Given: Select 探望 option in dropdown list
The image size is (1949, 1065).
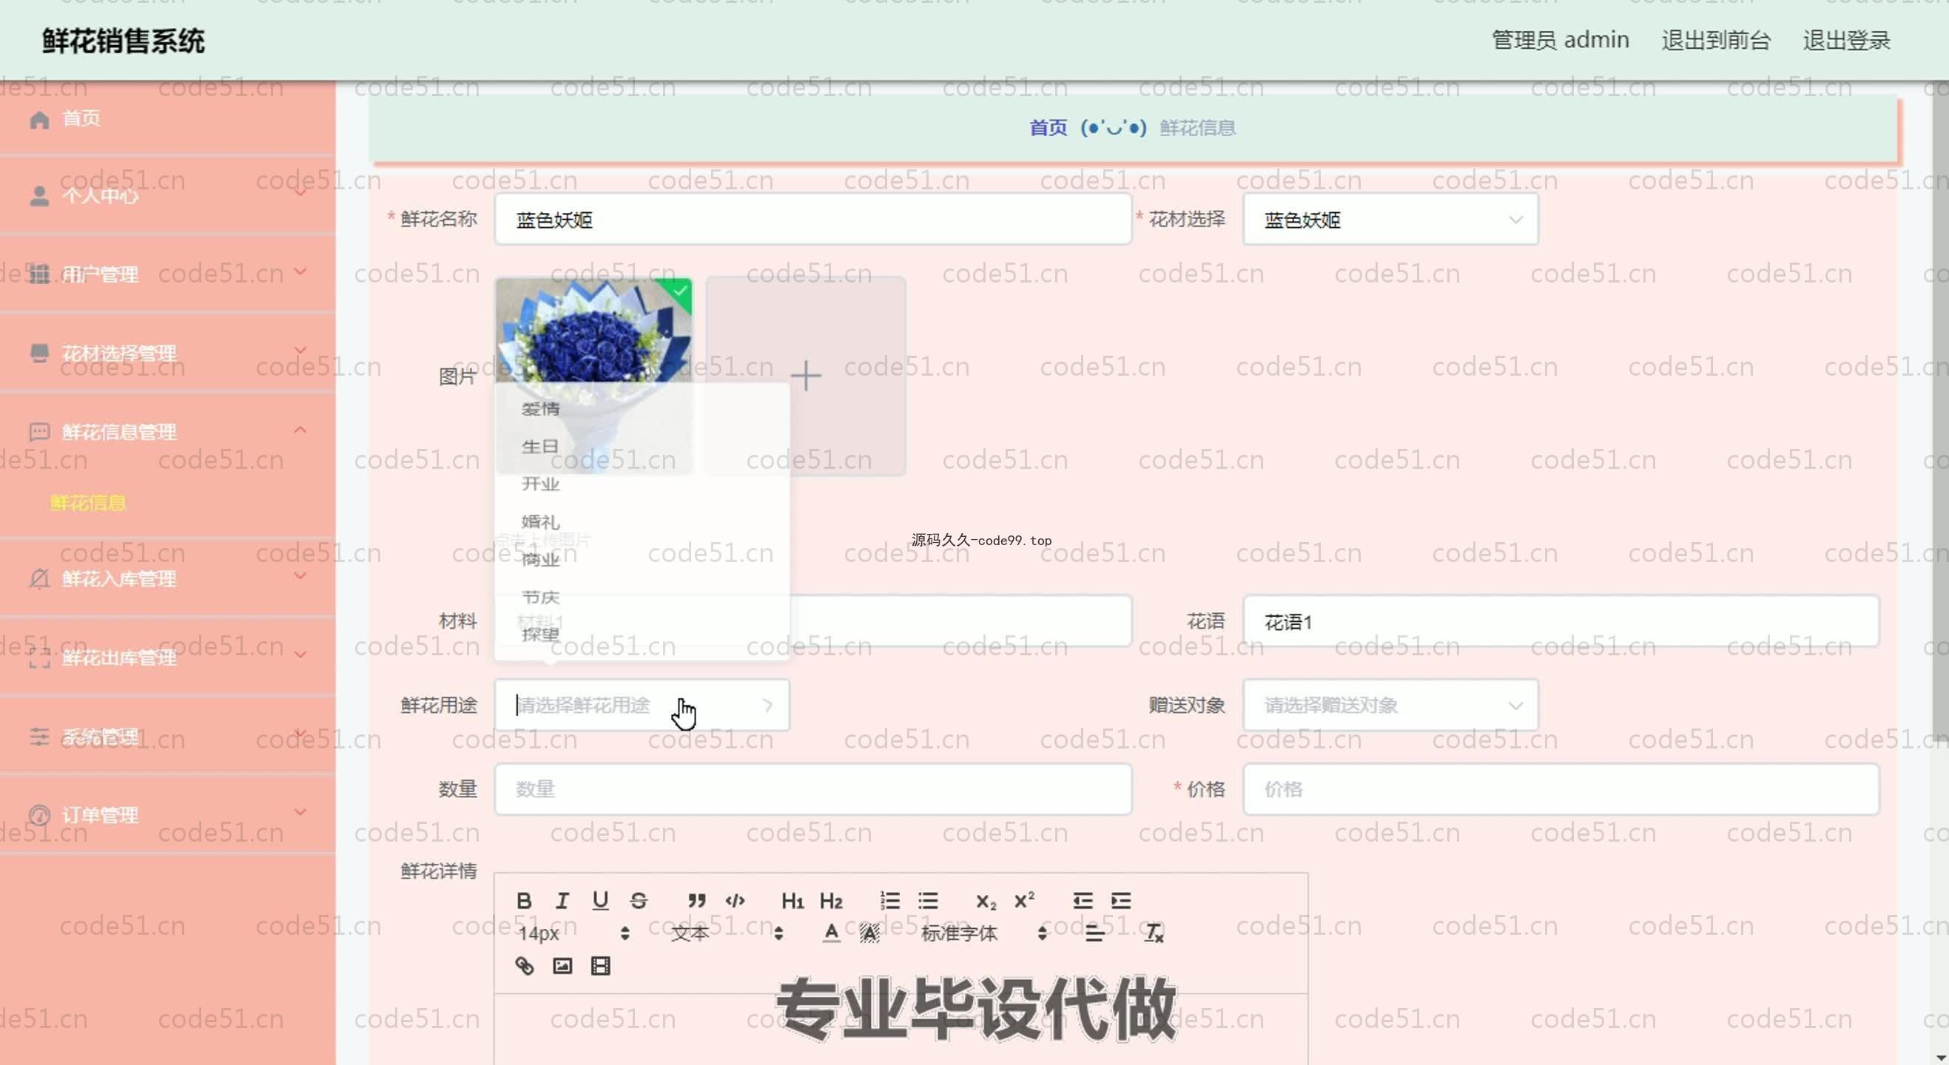Looking at the screenshot, I should pos(642,634).
